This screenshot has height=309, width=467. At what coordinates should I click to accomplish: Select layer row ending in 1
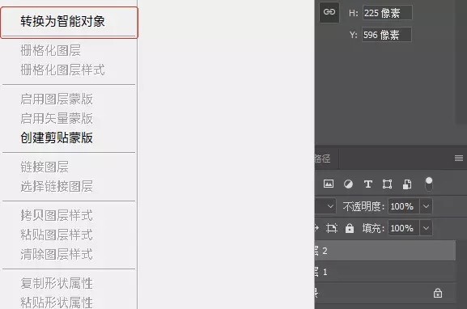pyautogui.click(x=385, y=272)
